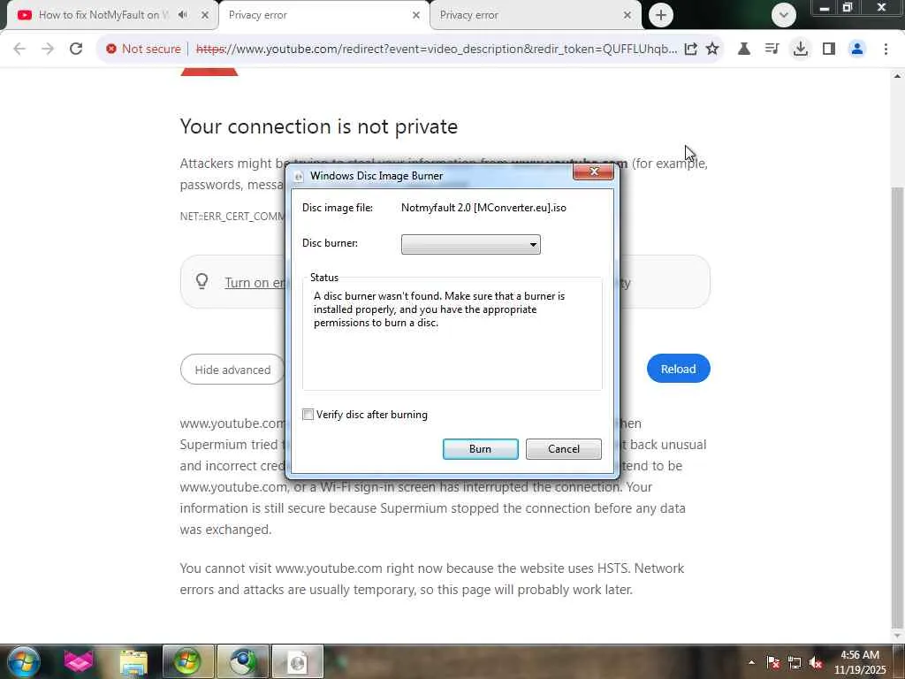Click the address bar URL
Screen dimensions: 905x679
(437, 49)
